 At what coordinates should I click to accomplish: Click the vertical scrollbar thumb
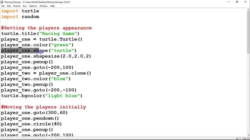pyautogui.click(x=248, y=32)
